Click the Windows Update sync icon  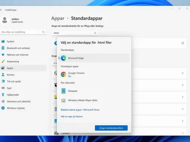coord(3,108)
